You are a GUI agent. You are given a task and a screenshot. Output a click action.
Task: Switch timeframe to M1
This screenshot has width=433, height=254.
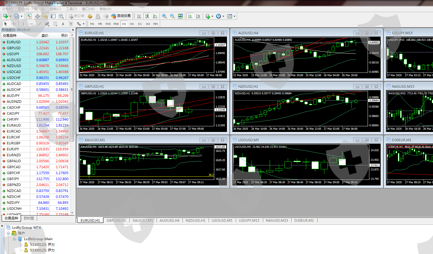[92, 24]
